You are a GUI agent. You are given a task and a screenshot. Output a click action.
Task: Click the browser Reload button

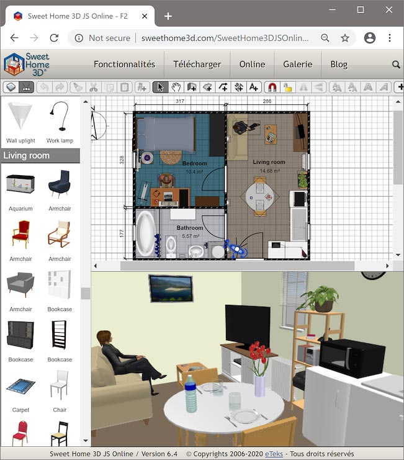click(54, 38)
